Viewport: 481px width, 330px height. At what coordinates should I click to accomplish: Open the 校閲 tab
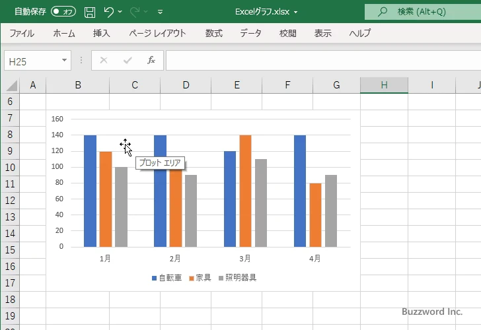pos(288,33)
